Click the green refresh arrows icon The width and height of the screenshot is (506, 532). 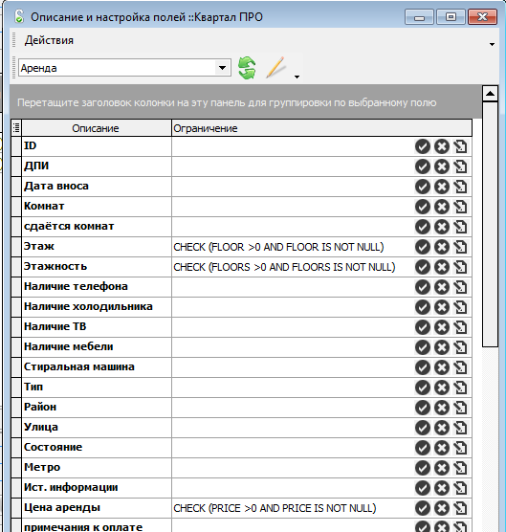pyautogui.click(x=247, y=68)
